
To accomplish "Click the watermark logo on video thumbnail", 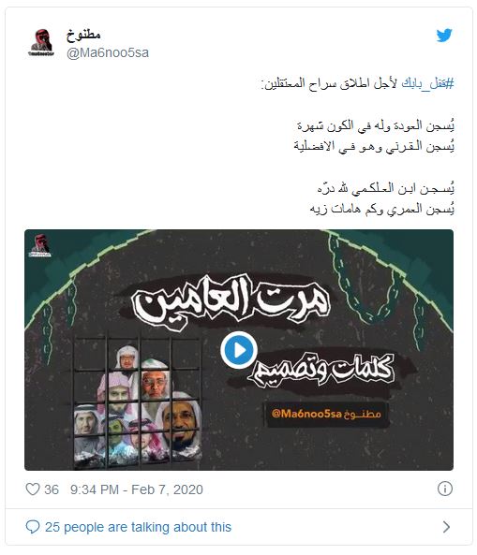I will tap(39, 245).
